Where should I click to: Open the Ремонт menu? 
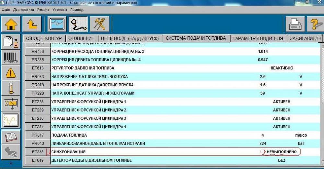[43, 10]
